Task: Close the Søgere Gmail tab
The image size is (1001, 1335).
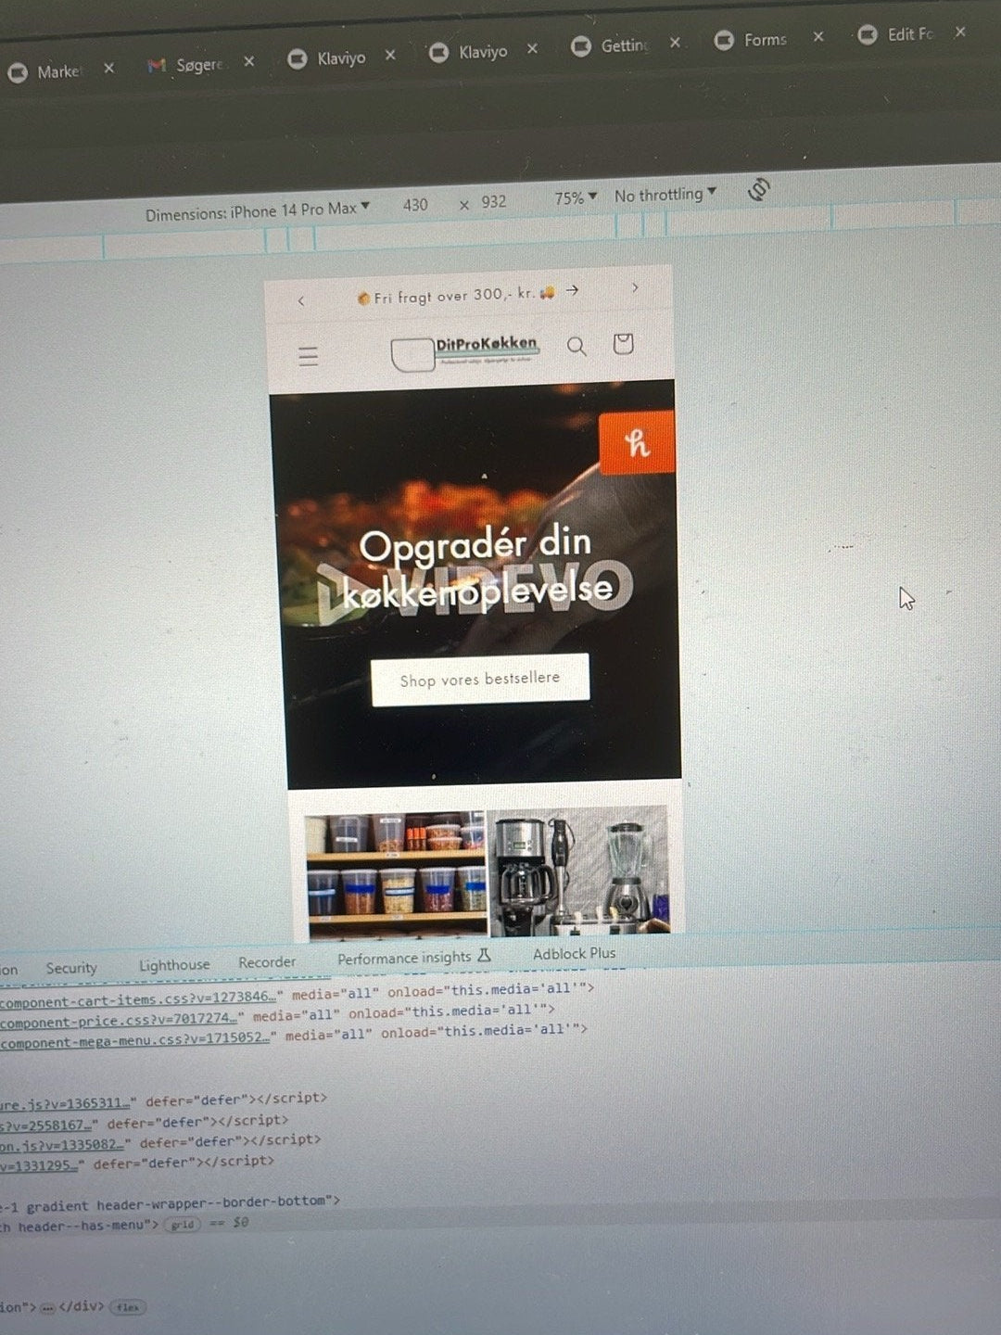Action: coord(248,61)
